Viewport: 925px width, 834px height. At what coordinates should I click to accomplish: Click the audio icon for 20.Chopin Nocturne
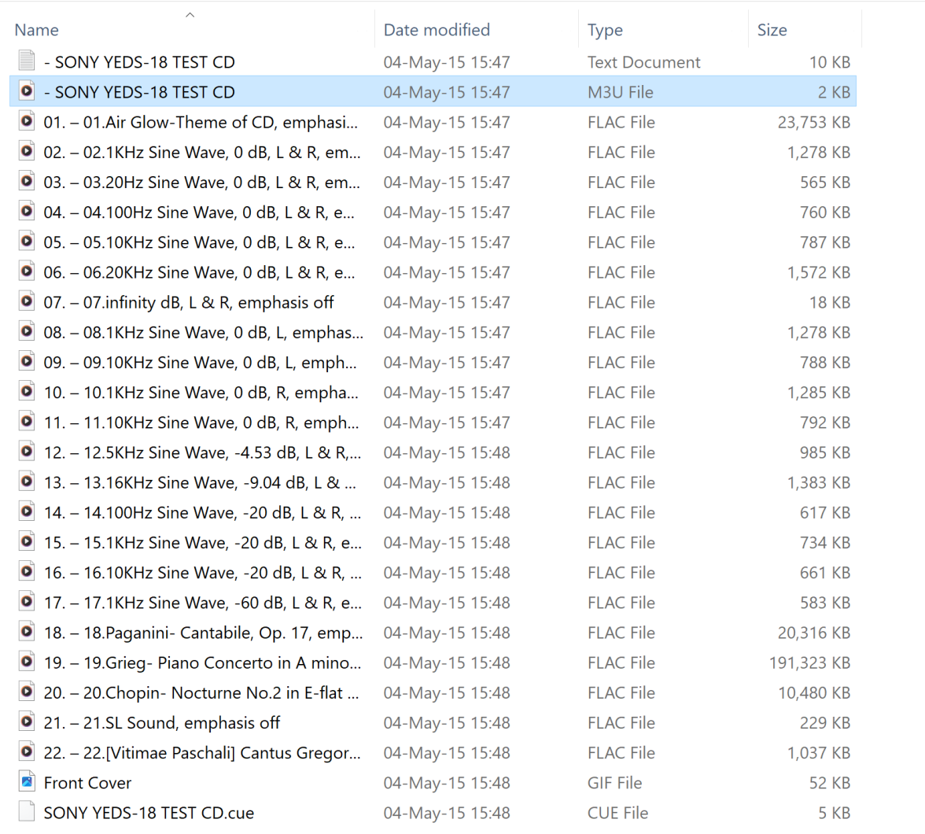(x=27, y=691)
